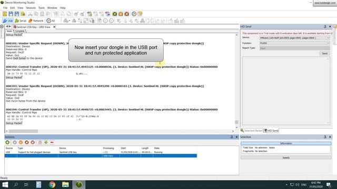The height and width of the screenshot is (189, 337).
Task: Open the Windows Start menu
Action: point(5,184)
